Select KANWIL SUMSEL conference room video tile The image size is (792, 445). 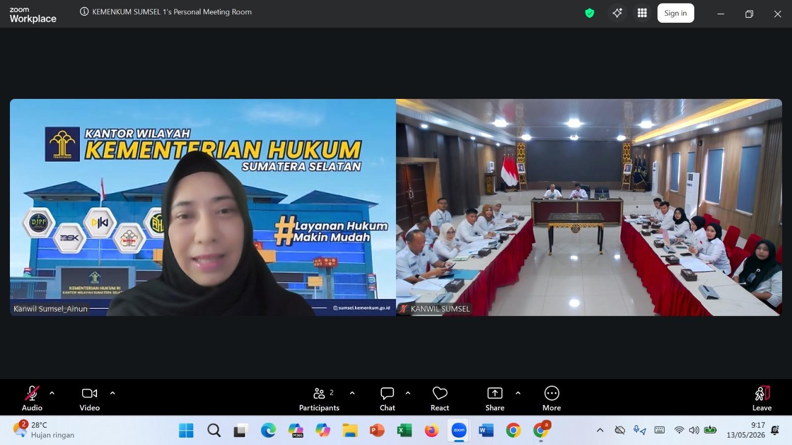(589, 207)
